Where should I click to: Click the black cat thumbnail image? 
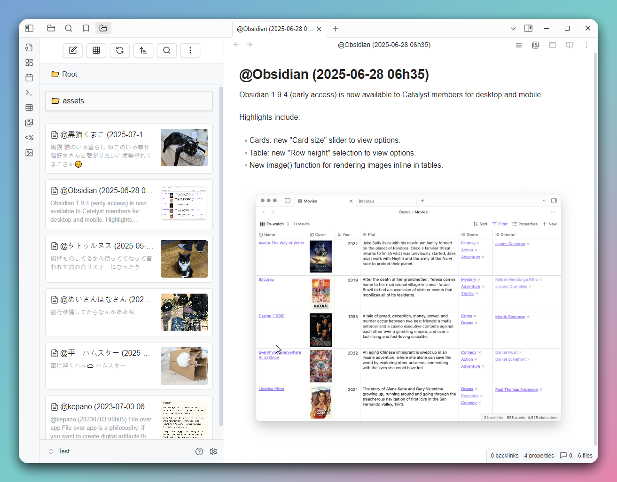(184, 148)
